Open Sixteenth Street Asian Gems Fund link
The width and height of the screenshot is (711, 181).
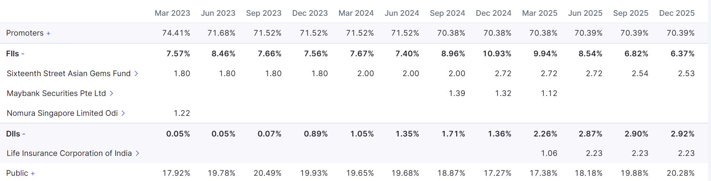pyautogui.click(x=68, y=74)
